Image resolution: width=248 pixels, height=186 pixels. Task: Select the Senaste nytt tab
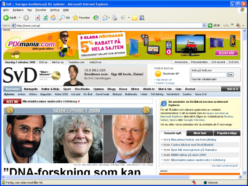pyautogui.click(x=173, y=133)
